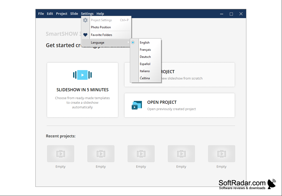Open the Slide menu

click(x=74, y=14)
